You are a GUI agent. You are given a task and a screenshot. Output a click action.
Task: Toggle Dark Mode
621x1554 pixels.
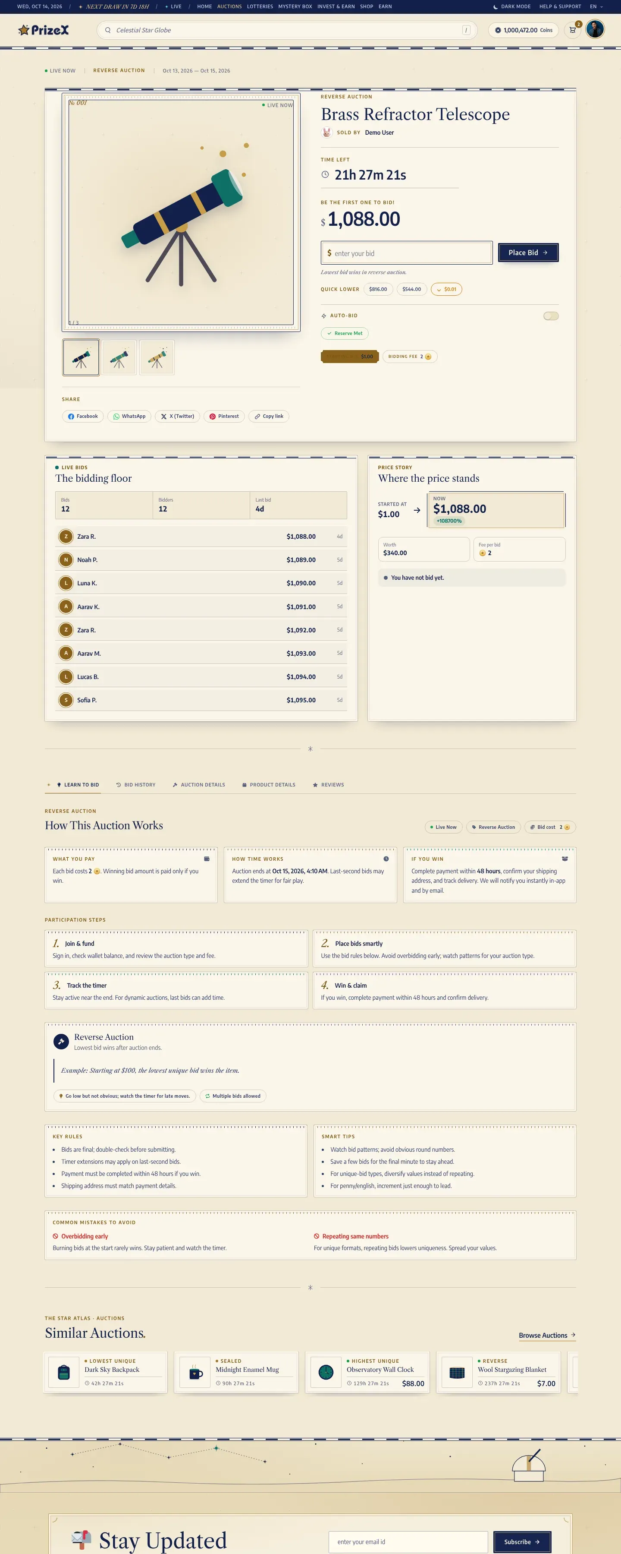[x=512, y=6]
